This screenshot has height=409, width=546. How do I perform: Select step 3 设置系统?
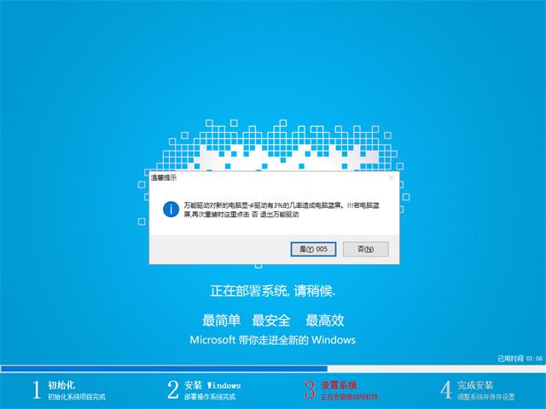pyautogui.click(x=340, y=390)
